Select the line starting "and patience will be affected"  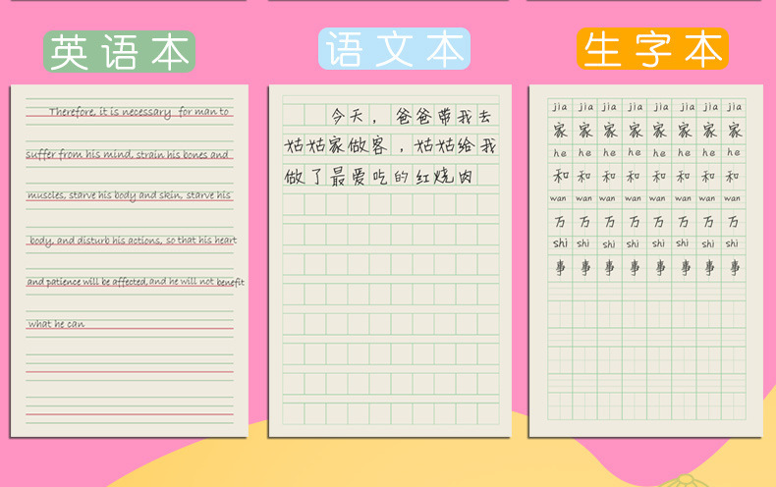point(136,282)
